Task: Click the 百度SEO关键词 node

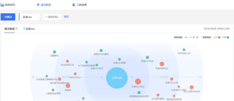Action: [x=101, y=50]
